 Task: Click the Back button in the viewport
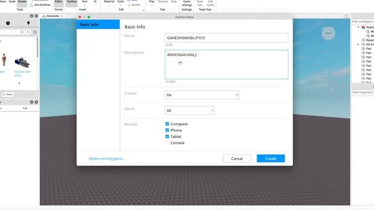[x=328, y=33]
